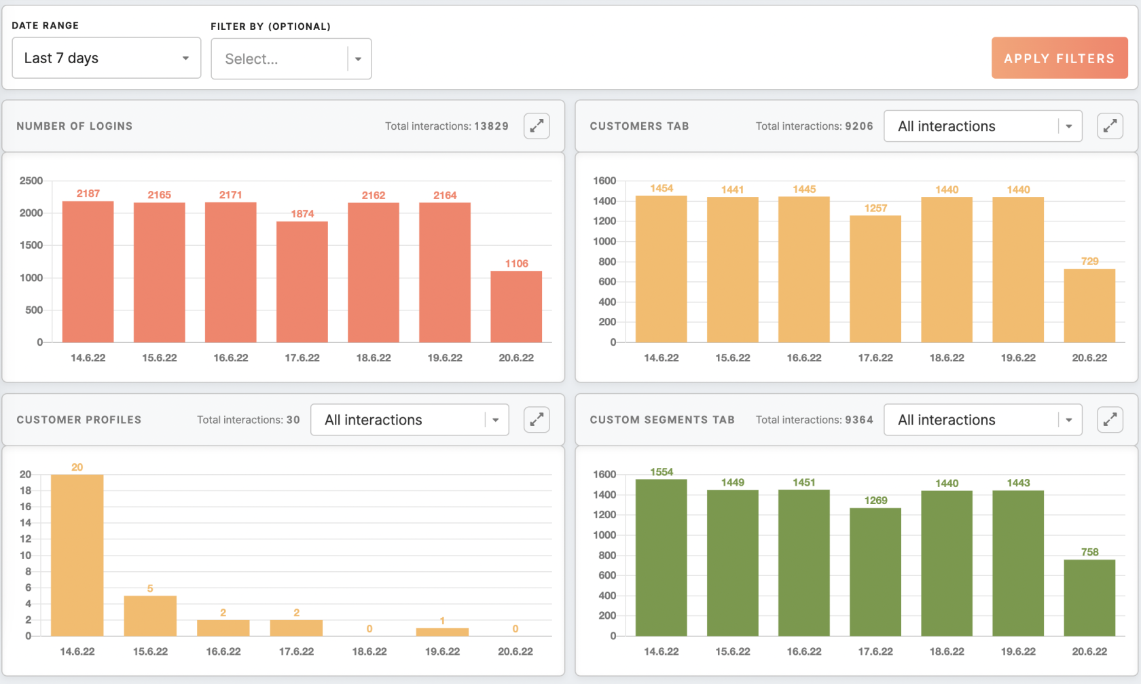Click the 17.6.22 logins bar showing 1874
1141x684 pixels.
pos(302,282)
